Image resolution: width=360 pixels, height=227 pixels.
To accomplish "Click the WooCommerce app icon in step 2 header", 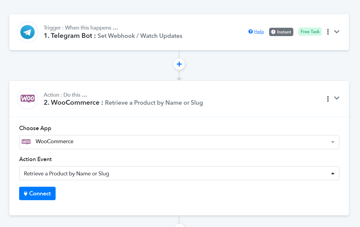I will (x=28, y=99).
